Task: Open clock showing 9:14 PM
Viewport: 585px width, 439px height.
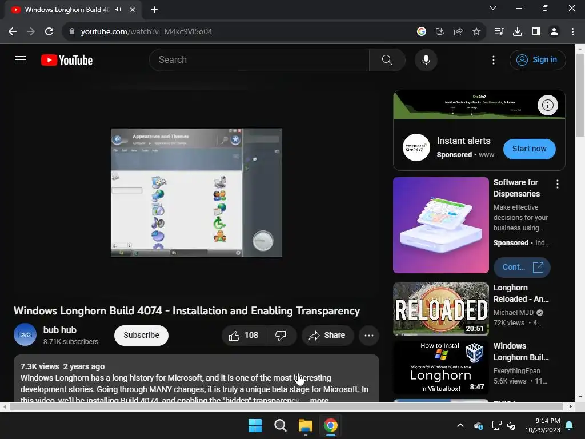Action: 543,425
